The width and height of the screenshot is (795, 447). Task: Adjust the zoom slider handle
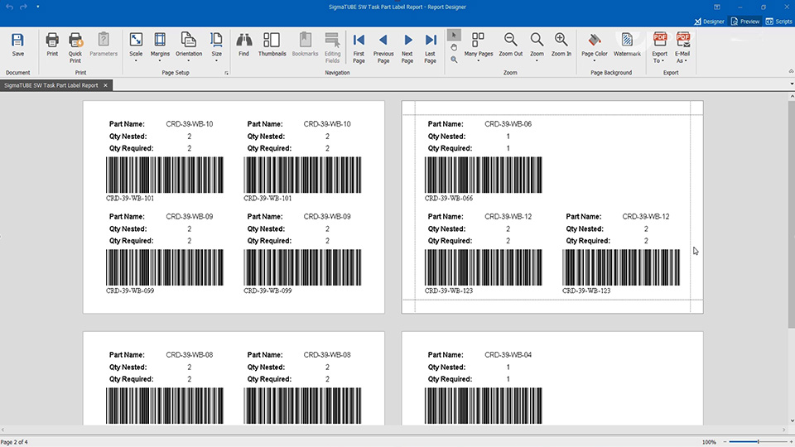[x=758, y=442]
